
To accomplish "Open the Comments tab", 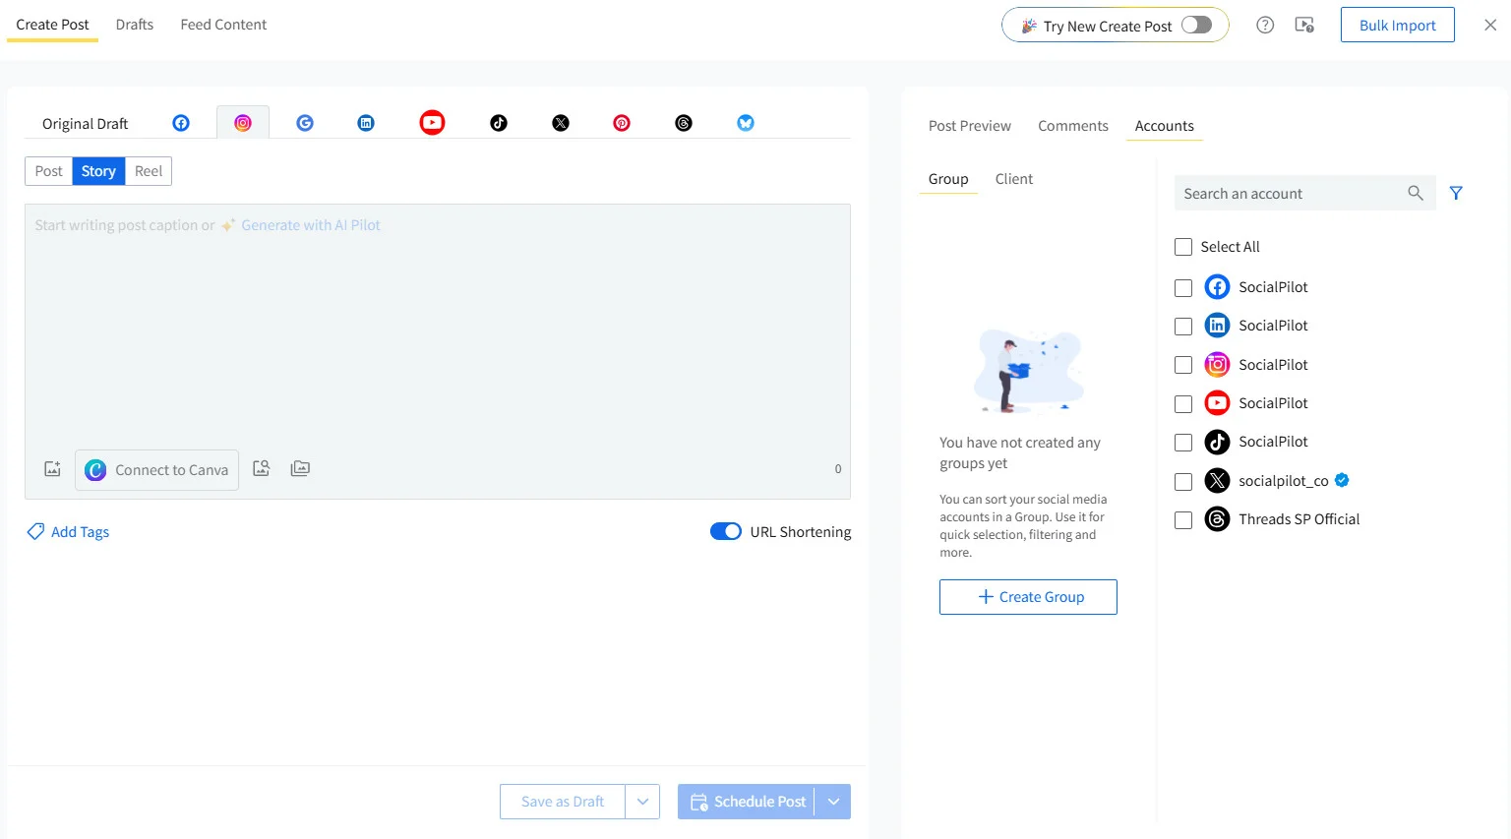I will pyautogui.click(x=1073, y=126).
